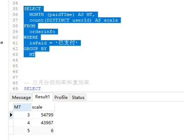Click the orderinfo table name
Viewport: 184px width, 140px height.
pyautogui.click(x=42, y=32)
